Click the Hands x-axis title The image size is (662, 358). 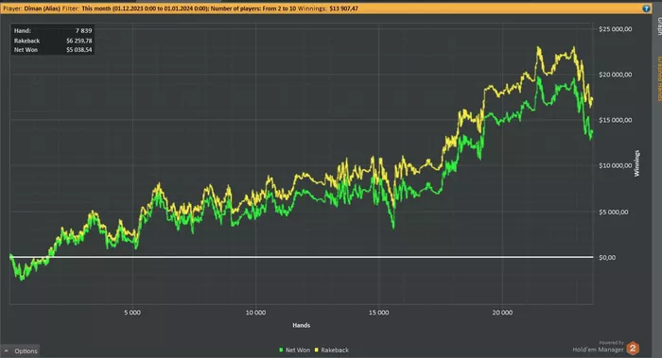[x=301, y=325]
